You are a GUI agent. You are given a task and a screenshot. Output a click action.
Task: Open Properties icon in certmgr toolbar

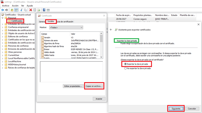coord(35,10)
